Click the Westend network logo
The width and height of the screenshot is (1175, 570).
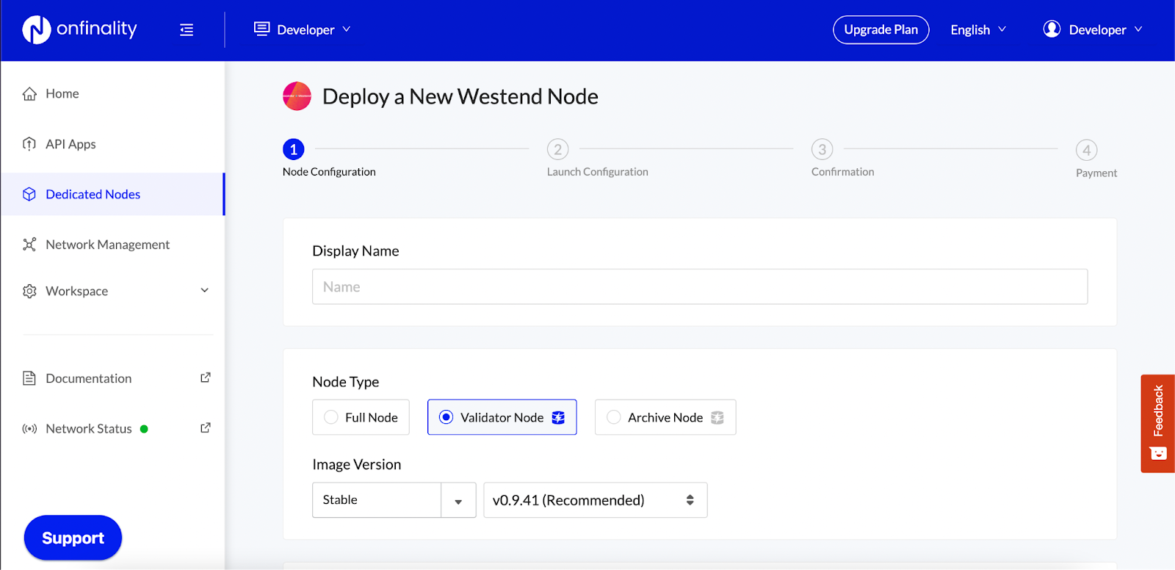297,96
